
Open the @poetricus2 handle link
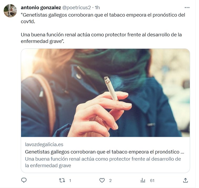77,8
